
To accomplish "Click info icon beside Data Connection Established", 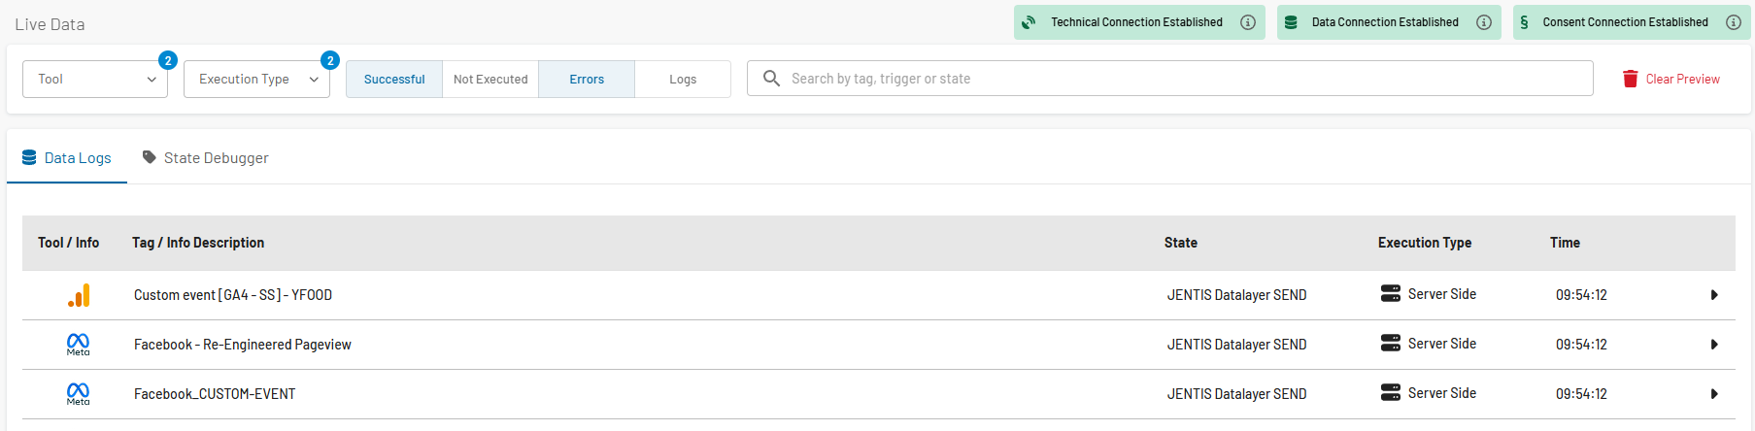I will [x=1484, y=22].
